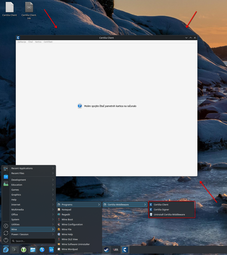Expand the Power / Session category
The image size is (227, 255).
(33, 234)
